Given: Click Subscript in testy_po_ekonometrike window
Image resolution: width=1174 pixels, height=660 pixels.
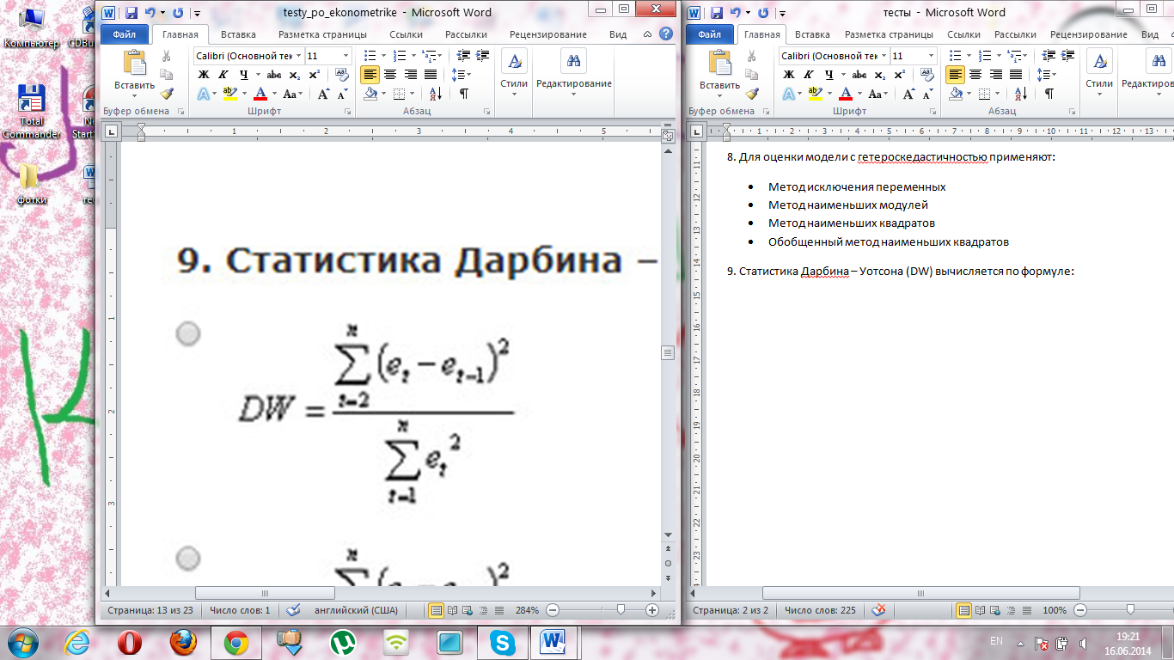Looking at the screenshot, I should pyautogui.click(x=295, y=75).
